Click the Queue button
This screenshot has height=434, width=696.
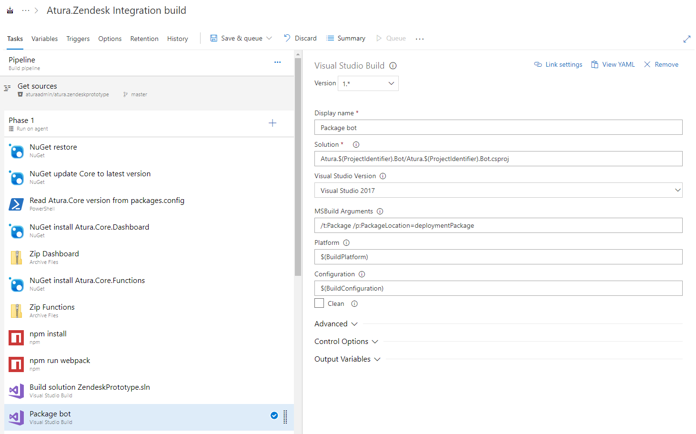click(391, 38)
